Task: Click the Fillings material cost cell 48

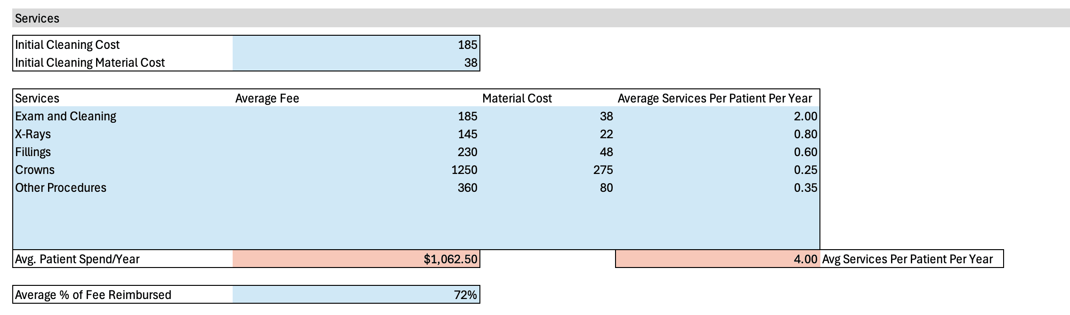Action: [548, 152]
